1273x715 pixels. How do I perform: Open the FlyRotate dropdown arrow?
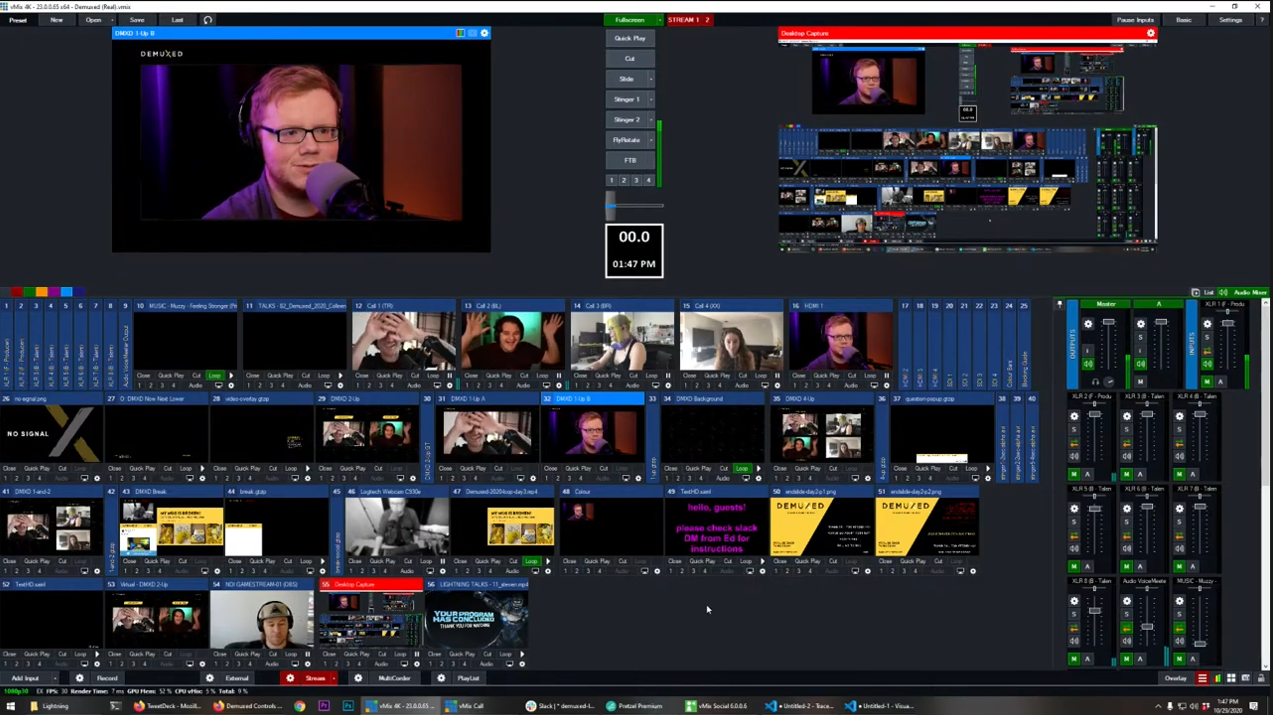tap(651, 140)
